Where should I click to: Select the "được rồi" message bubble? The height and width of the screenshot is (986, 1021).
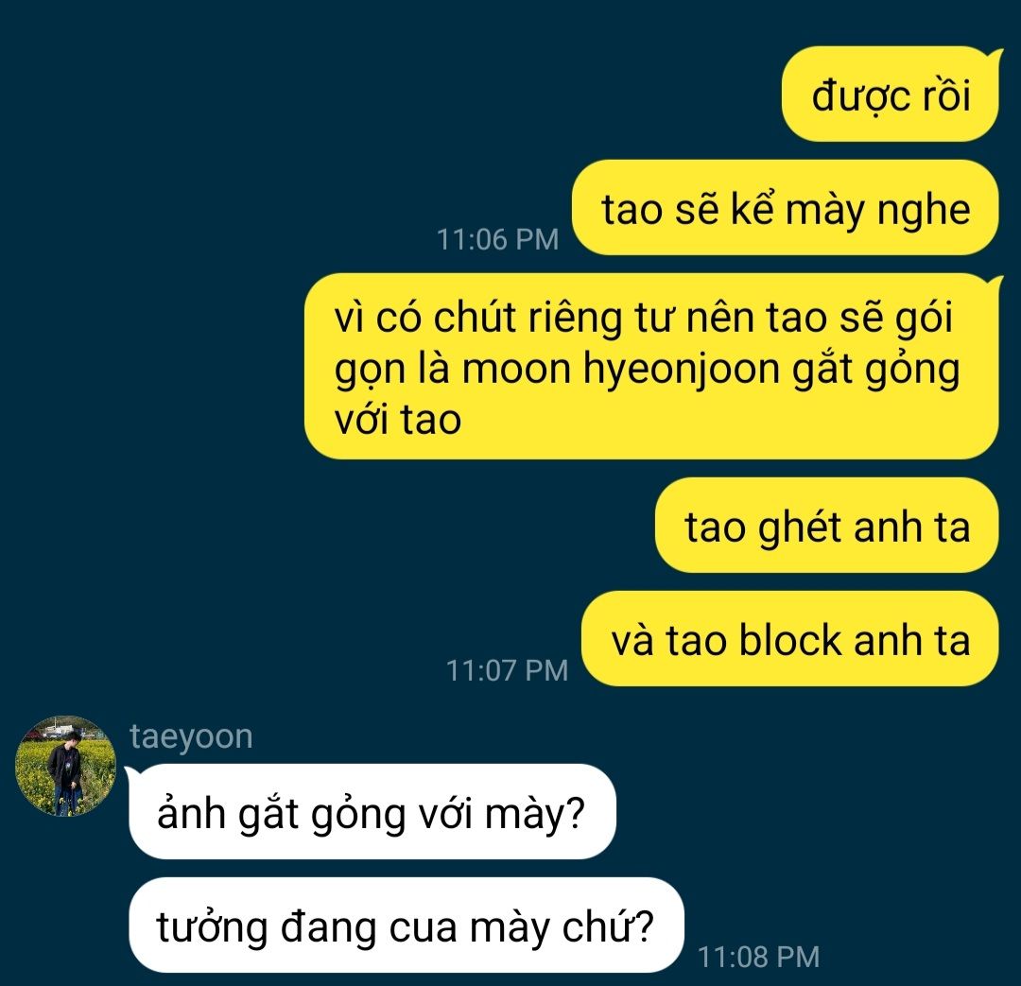(891, 95)
